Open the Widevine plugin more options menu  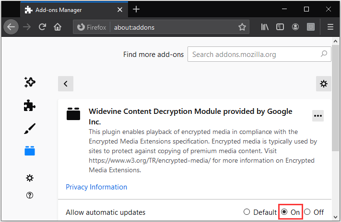(317, 115)
